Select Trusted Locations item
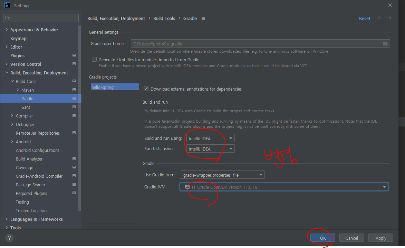This screenshot has width=405, height=248. [32, 210]
